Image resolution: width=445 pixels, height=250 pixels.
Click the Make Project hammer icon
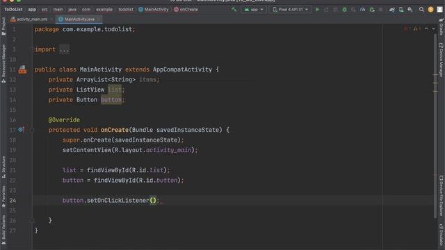(x=234, y=9)
